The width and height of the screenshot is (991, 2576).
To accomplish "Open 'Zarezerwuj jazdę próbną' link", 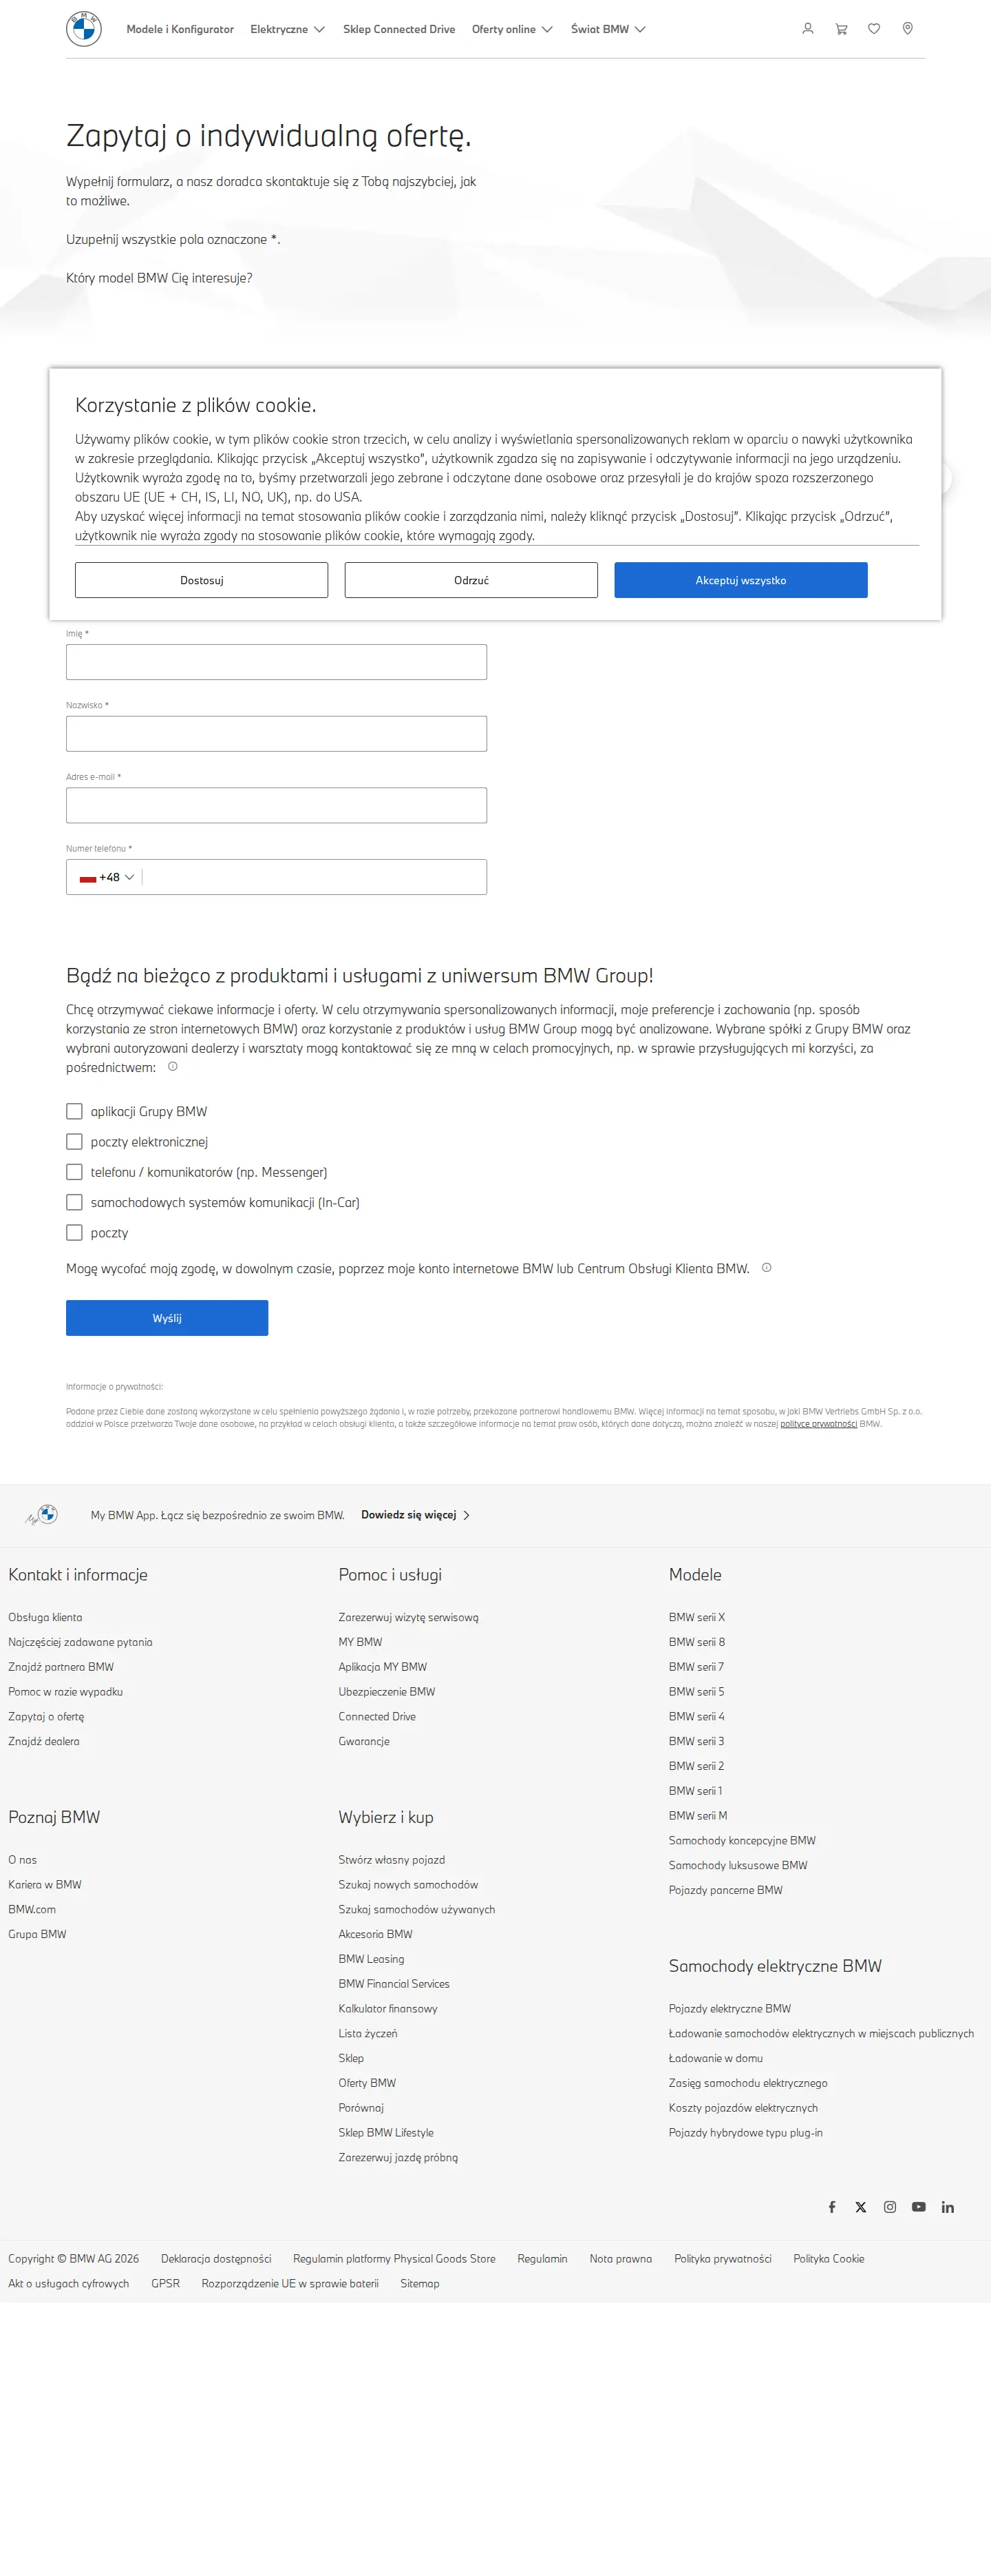I will (398, 2157).
